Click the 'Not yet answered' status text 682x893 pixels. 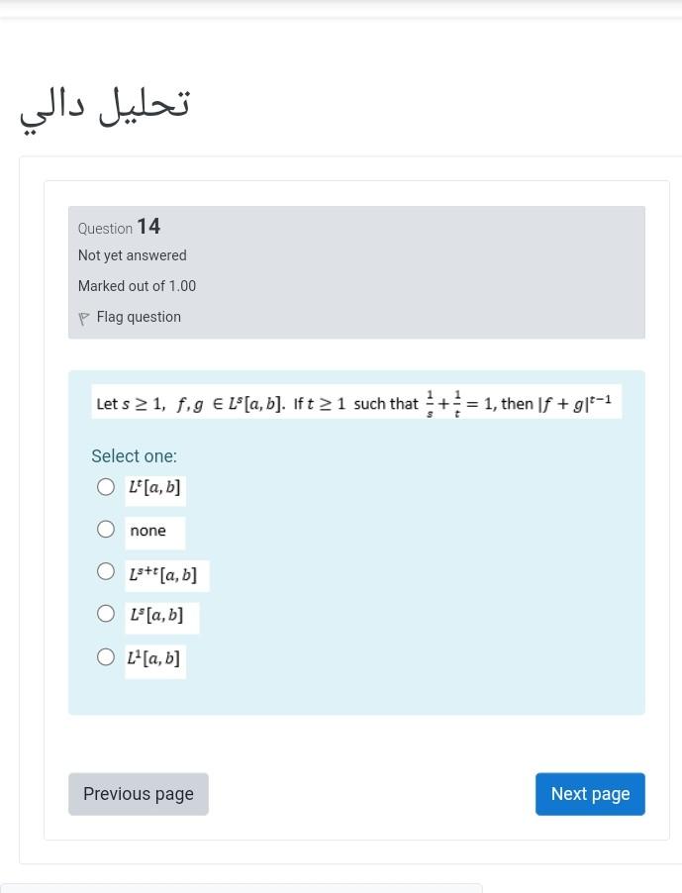point(132,255)
